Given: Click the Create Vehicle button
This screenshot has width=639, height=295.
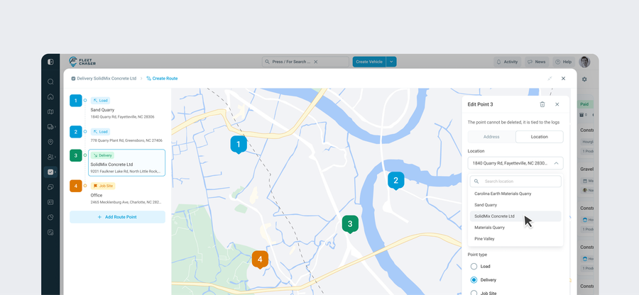Looking at the screenshot, I should pos(369,62).
